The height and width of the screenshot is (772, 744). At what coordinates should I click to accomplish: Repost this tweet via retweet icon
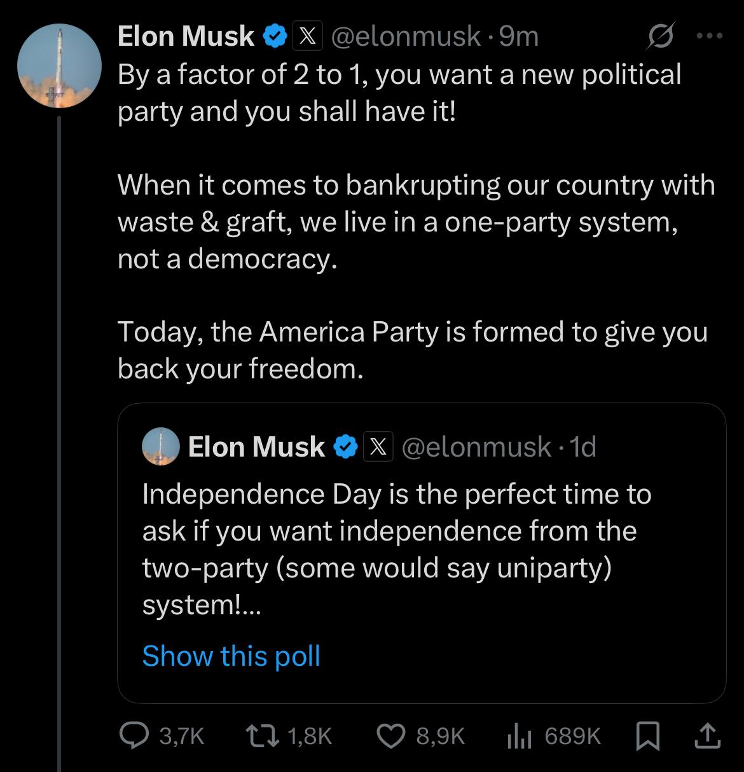[263, 736]
